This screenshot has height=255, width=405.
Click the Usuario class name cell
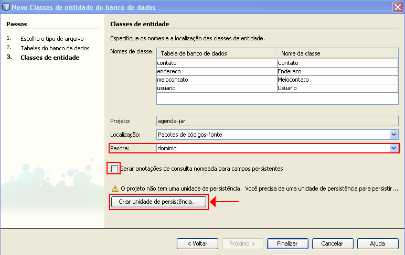337,88
